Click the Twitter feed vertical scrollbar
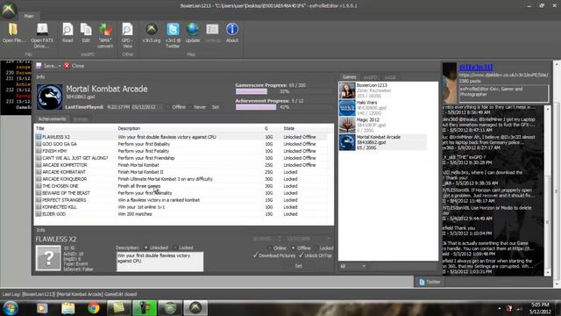561x316 pixels. [x=547, y=190]
